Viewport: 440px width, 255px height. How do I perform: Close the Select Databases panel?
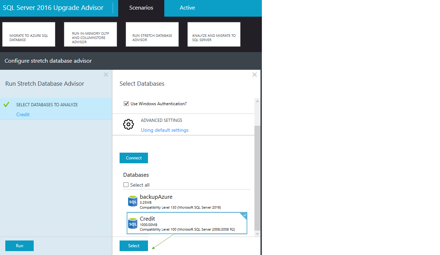coord(254,75)
